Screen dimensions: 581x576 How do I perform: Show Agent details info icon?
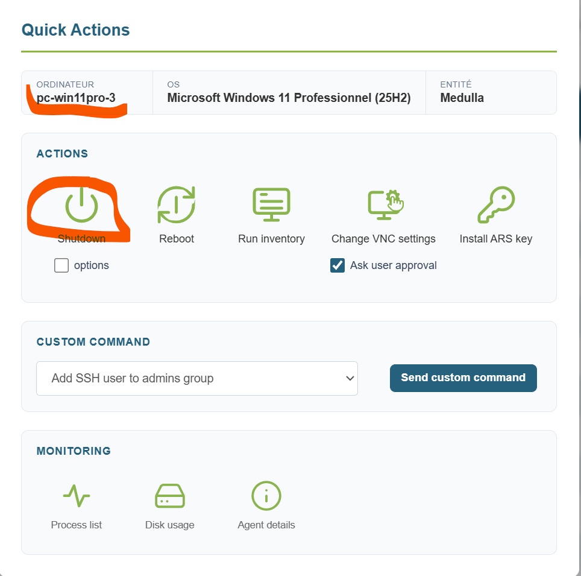click(266, 496)
